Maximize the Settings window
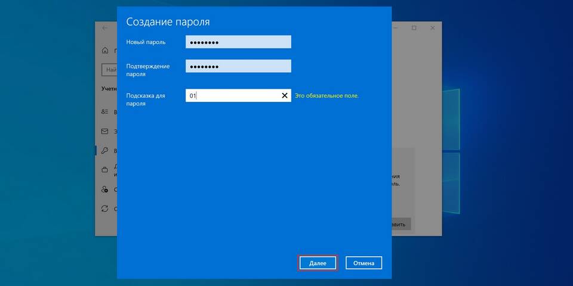Screen dimensions: 573x286 pos(414,28)
